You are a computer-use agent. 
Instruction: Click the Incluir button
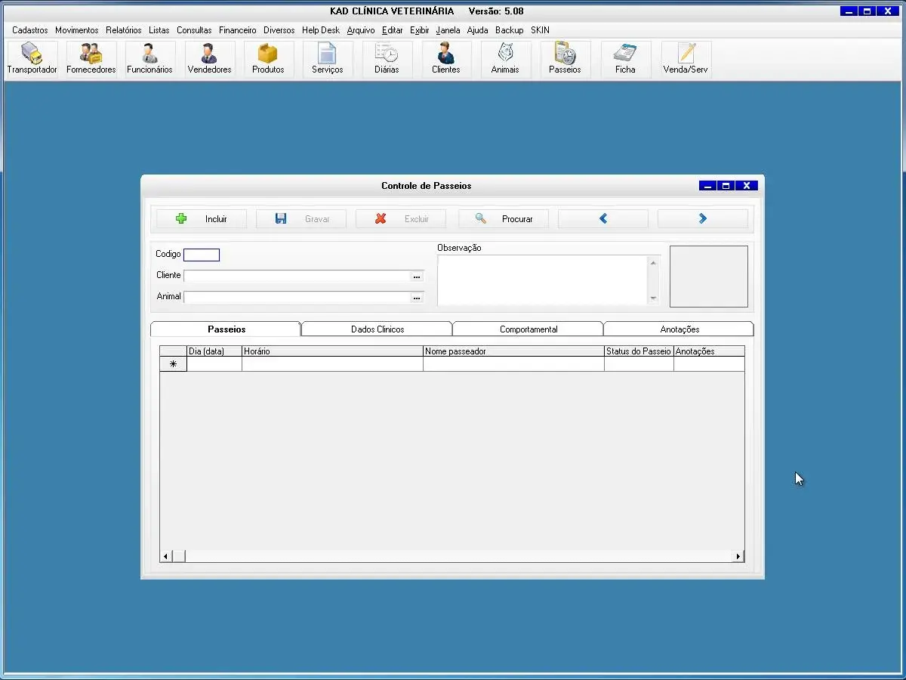(x=202, y=219)
